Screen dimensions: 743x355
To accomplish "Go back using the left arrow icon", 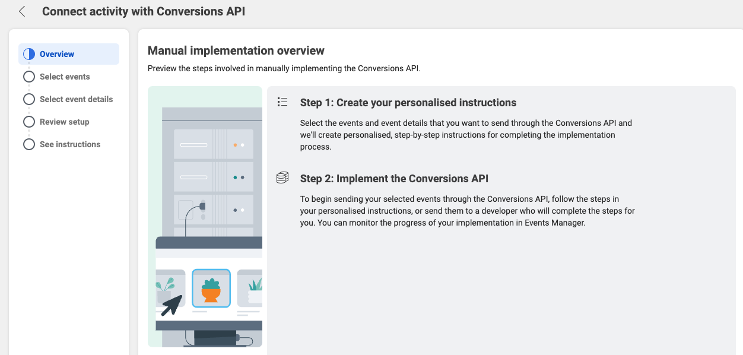I will (22, 11).
